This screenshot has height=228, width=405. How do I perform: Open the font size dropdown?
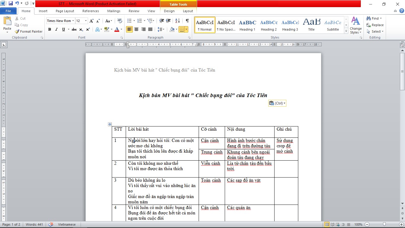tap(86, 21)
